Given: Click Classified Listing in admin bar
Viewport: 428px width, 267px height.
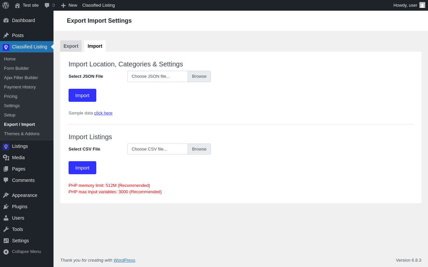Looking at the screenshot, I should [x=99, y=5].
